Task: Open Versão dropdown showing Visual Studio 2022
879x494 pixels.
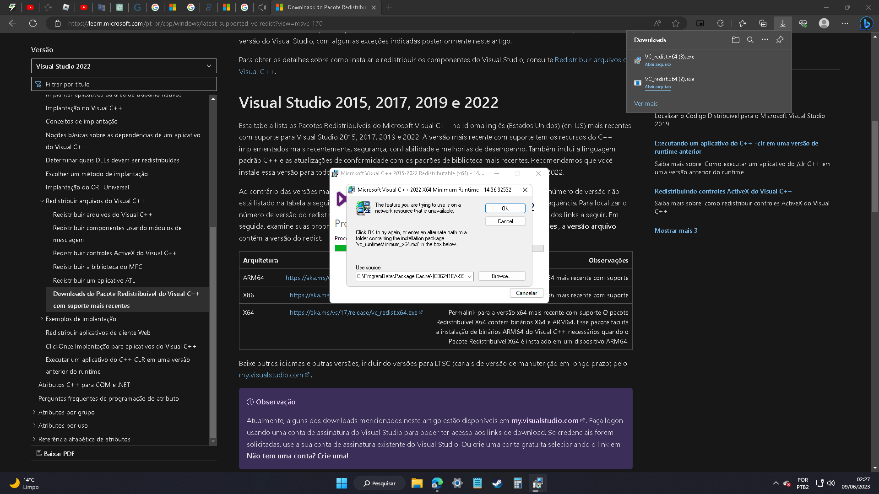Action: point(124,66)
